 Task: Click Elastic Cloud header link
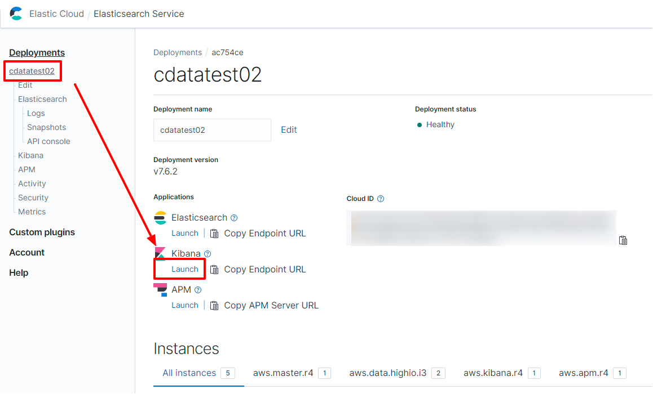coord(56,14)
